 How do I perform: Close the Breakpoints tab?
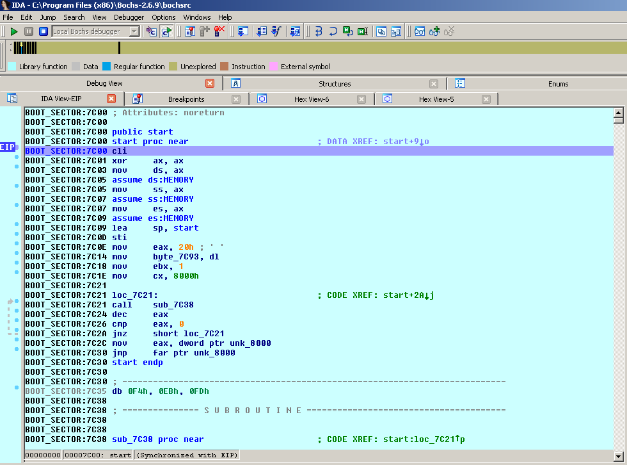click(x=236, y=99)
